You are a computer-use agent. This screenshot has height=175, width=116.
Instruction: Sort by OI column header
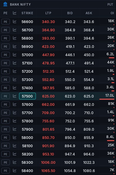point(112,13)
